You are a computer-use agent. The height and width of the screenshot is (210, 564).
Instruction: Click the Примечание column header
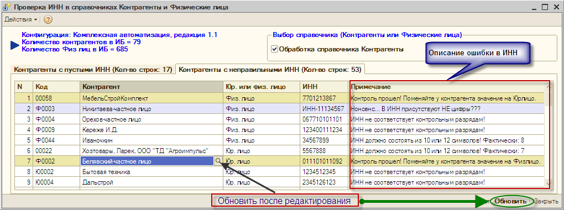447,87
